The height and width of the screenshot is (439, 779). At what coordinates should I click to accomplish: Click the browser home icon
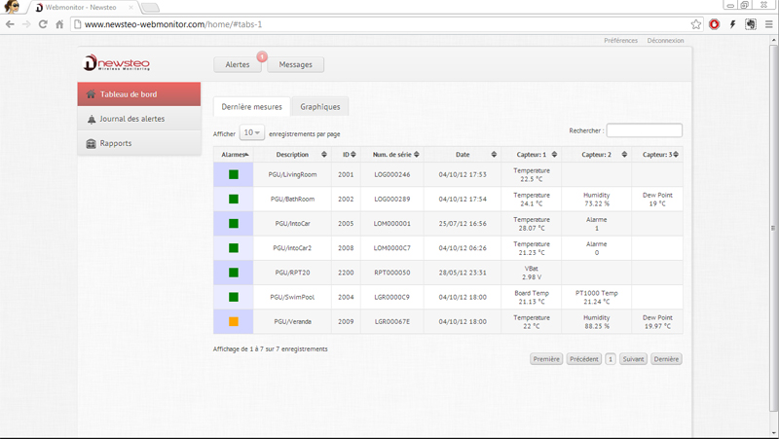(x=59, y=24)
